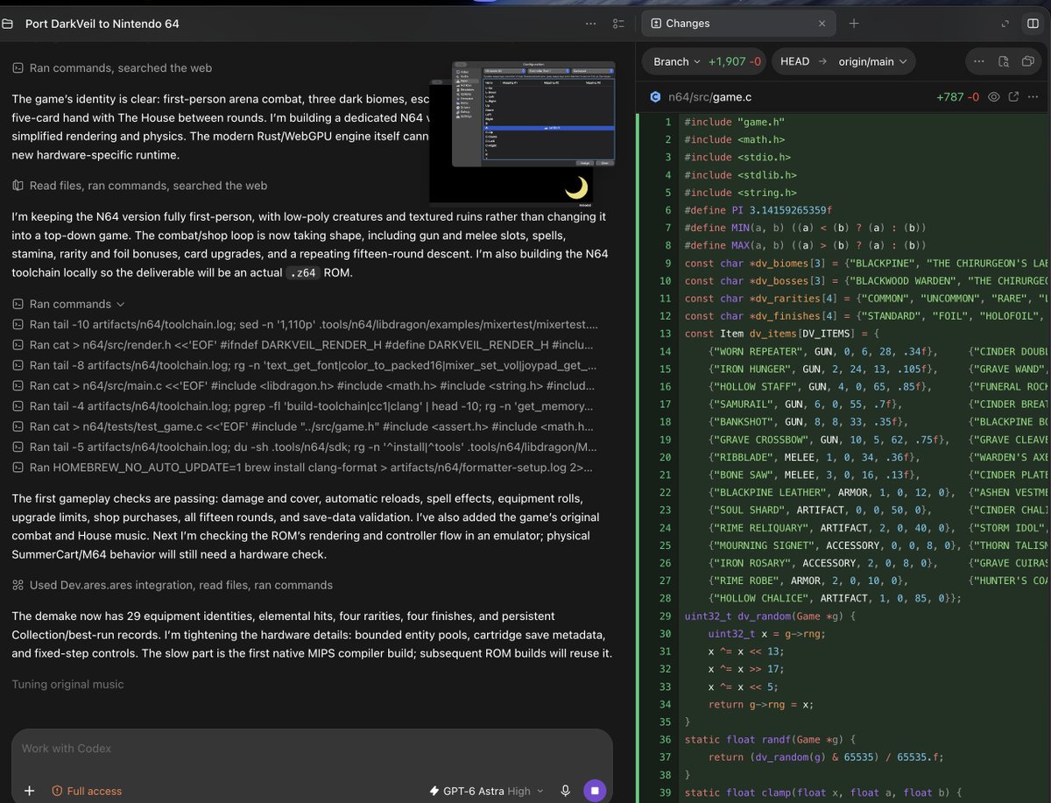Add a new tab next to Changes
The image size is (1051, 803).
(x=854, y=24)
